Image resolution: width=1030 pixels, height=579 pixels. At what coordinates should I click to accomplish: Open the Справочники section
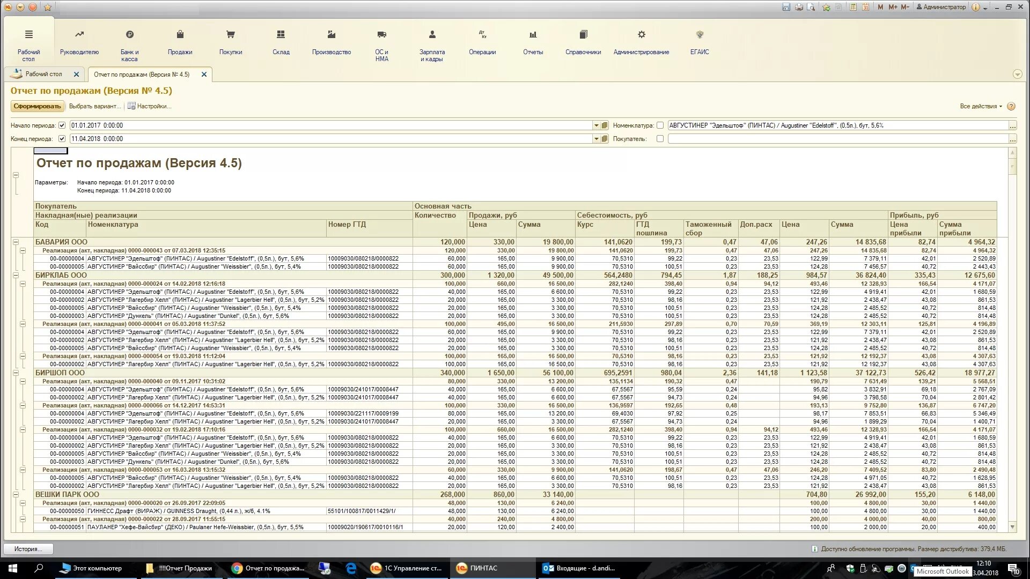[583, 43]
